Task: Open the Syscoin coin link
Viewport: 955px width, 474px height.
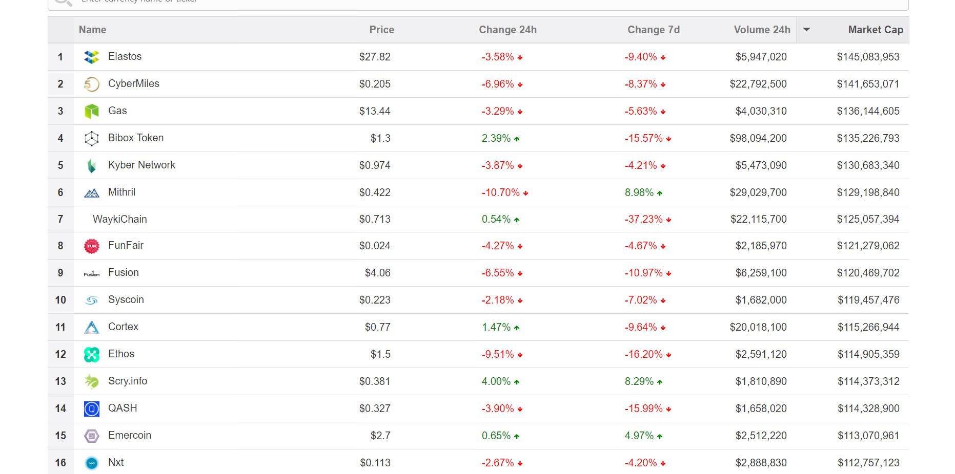Action: pos(126,299)
